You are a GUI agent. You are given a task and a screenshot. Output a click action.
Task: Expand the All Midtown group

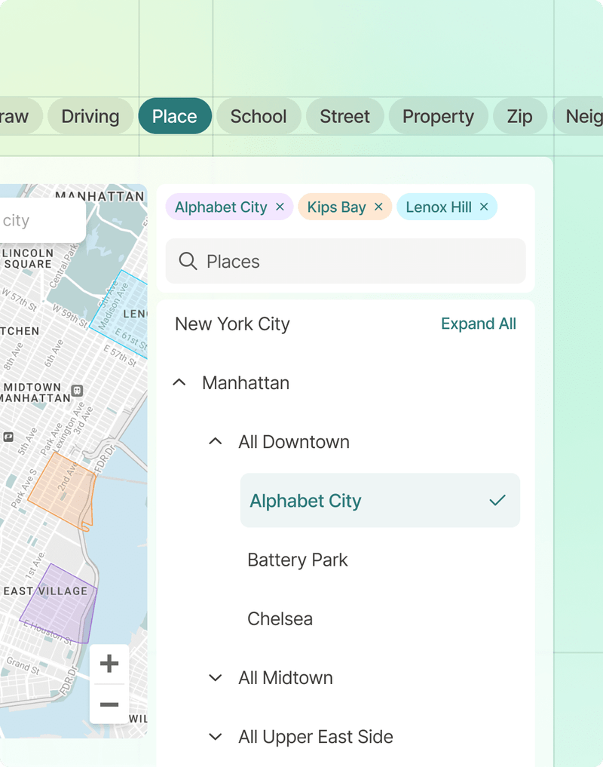pos(216,677)
